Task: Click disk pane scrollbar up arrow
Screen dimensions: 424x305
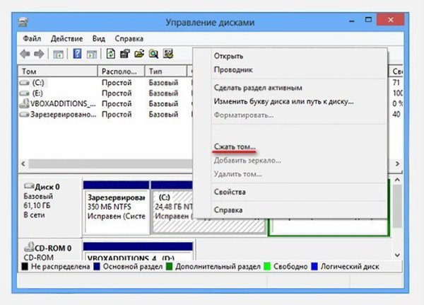Action: point(397,180)
